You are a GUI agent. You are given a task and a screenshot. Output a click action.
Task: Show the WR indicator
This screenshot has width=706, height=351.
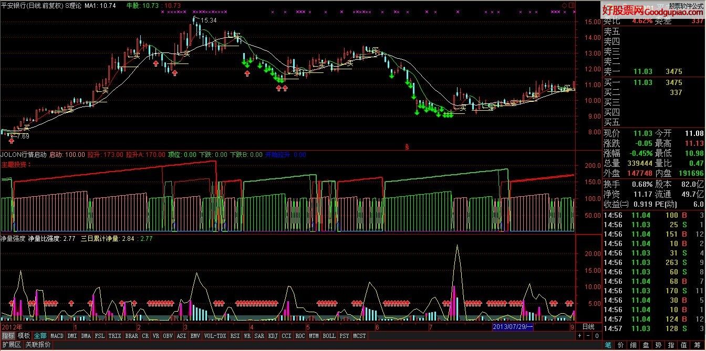[247, 335]
